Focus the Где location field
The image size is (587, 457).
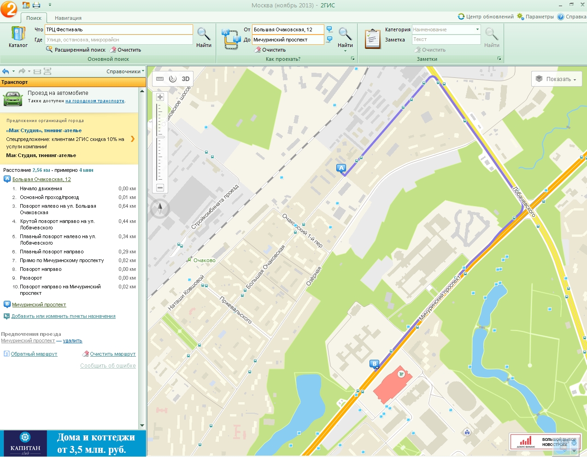118,40
